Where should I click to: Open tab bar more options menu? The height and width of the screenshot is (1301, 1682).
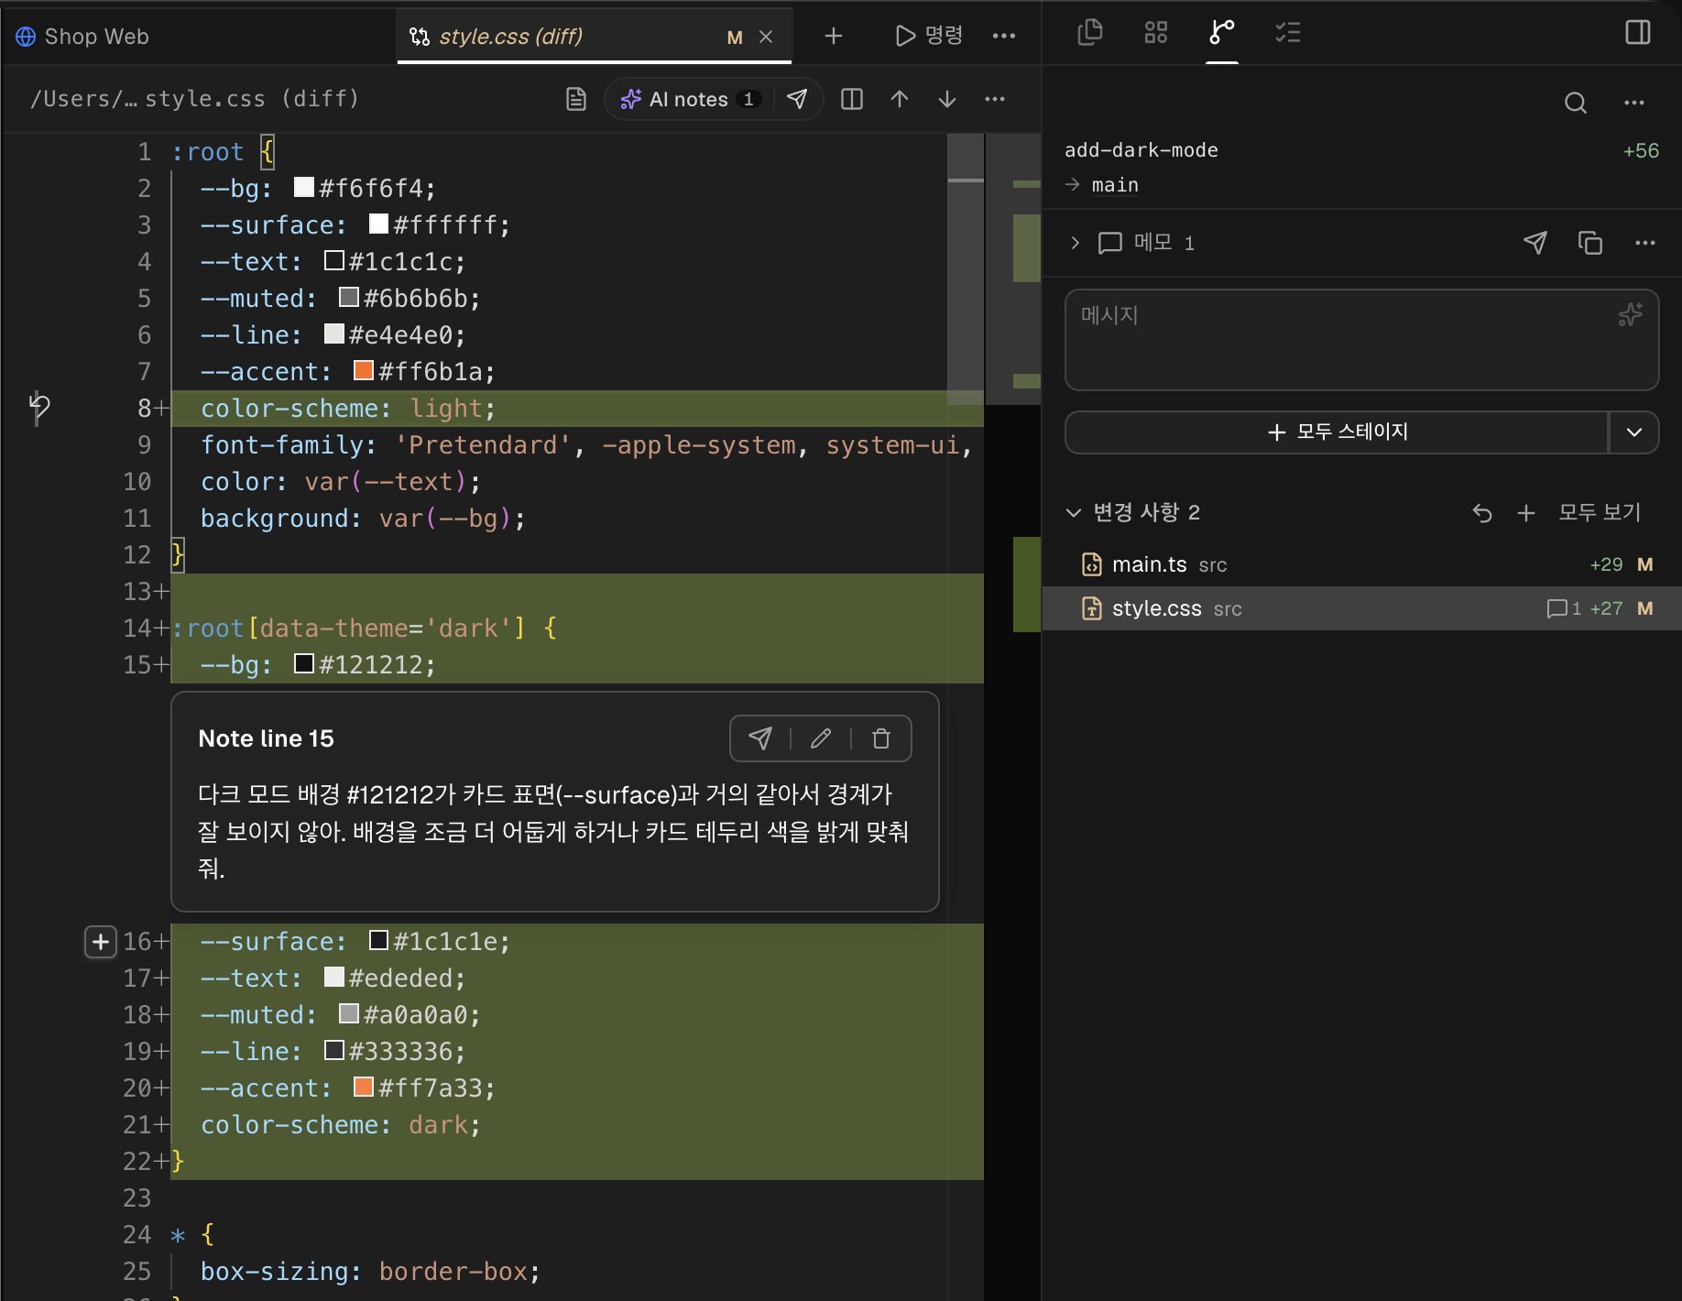tap(1004, 37)
